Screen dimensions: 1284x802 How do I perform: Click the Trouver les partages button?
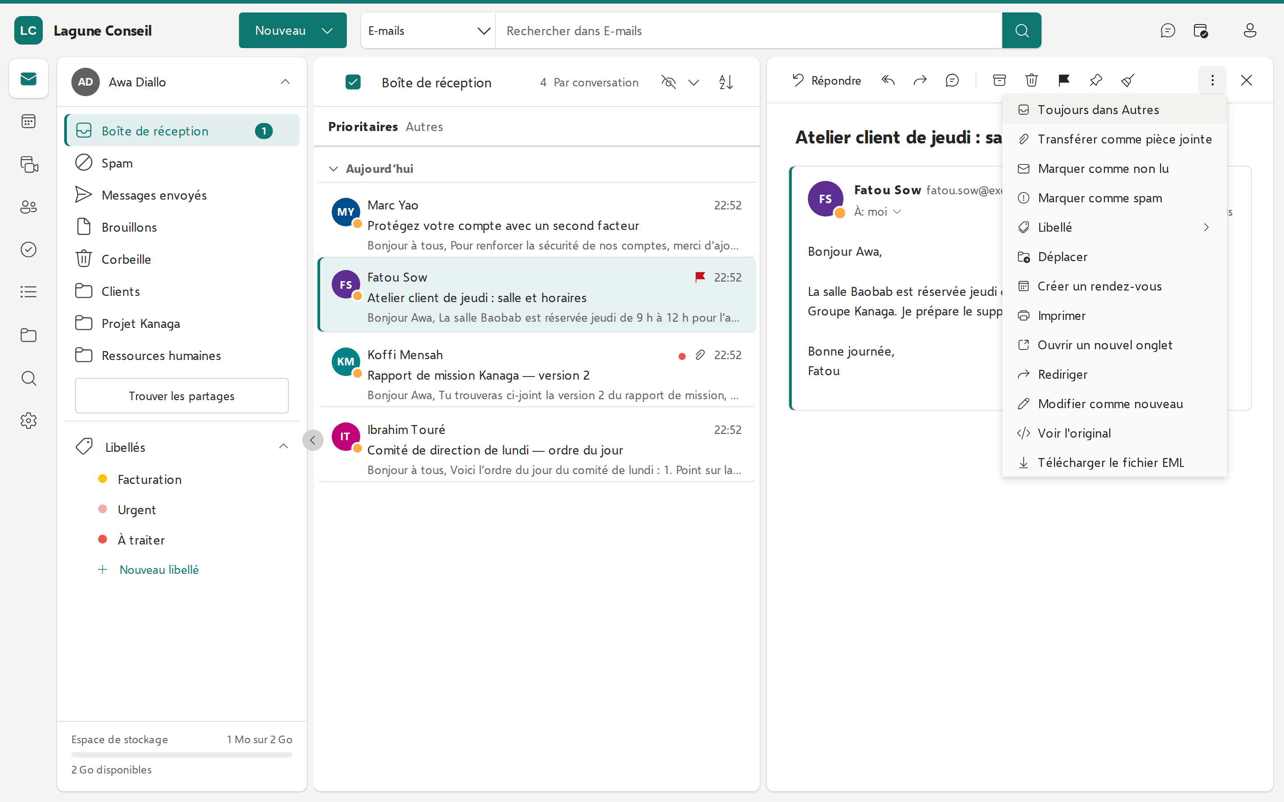pos(181,396)
